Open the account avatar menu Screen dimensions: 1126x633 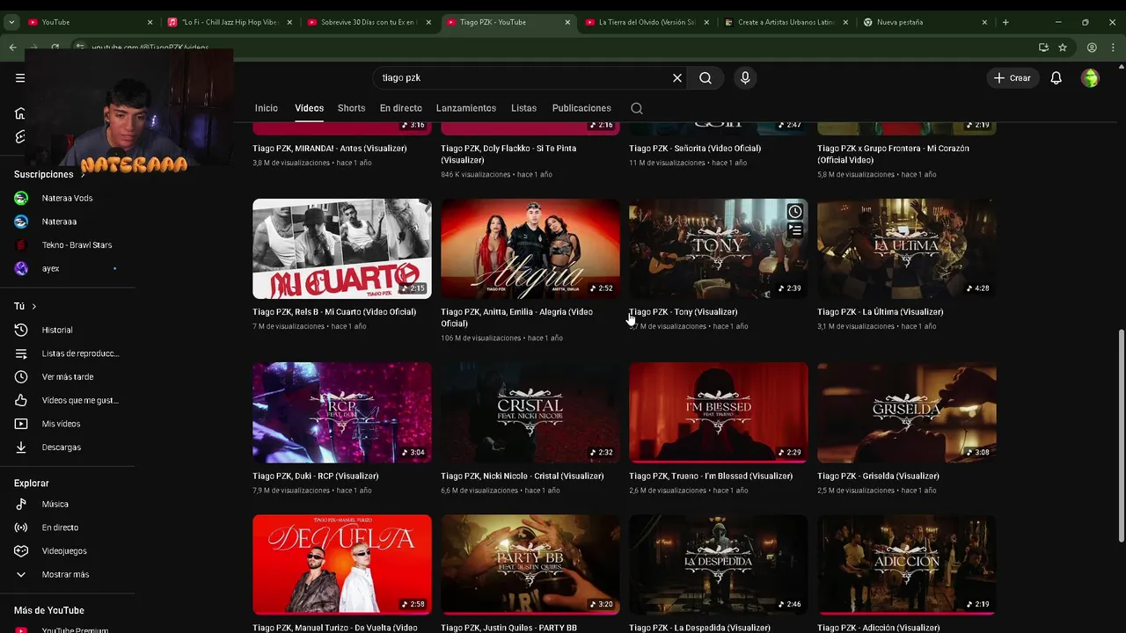[x=1090, y=78]
